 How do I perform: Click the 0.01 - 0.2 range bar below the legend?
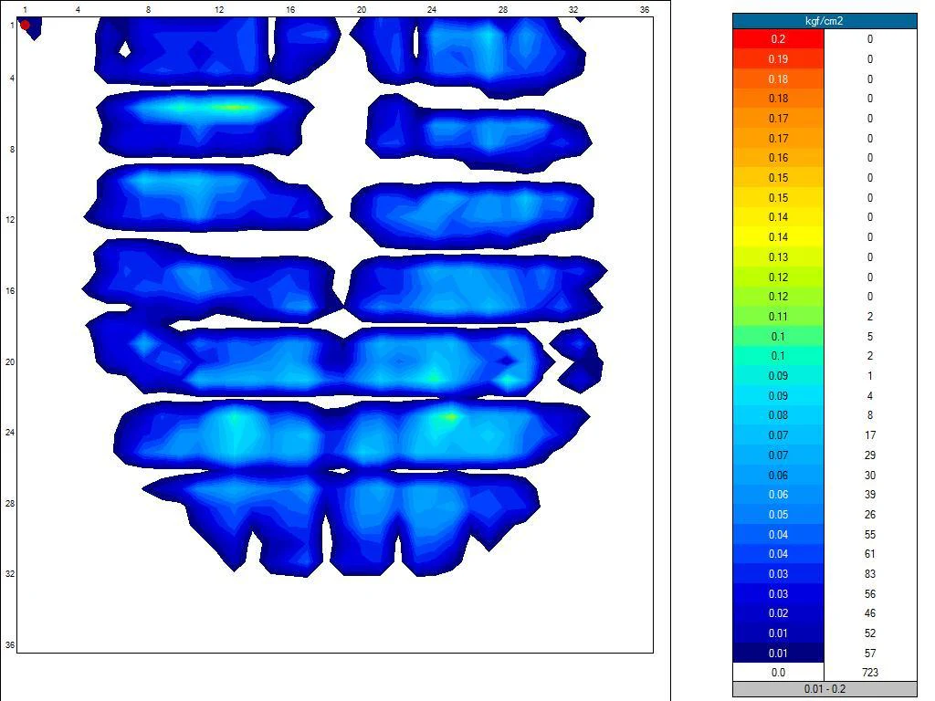coord(824,689)
